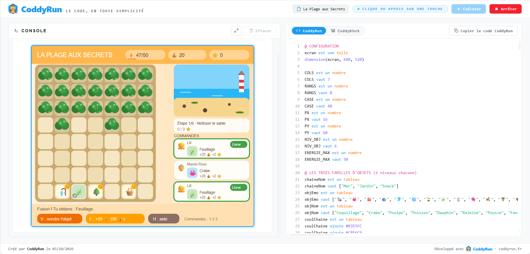This screenshot has width=530, height=254.
Task: Pick the small tree tile on the grid
Action: point(95,192)
